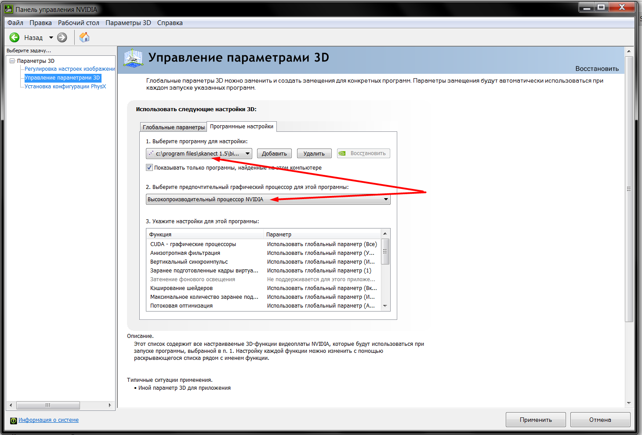642x435 pixels.
Task: Open the Back history dropdown arrow
Action: click(51, 37)
